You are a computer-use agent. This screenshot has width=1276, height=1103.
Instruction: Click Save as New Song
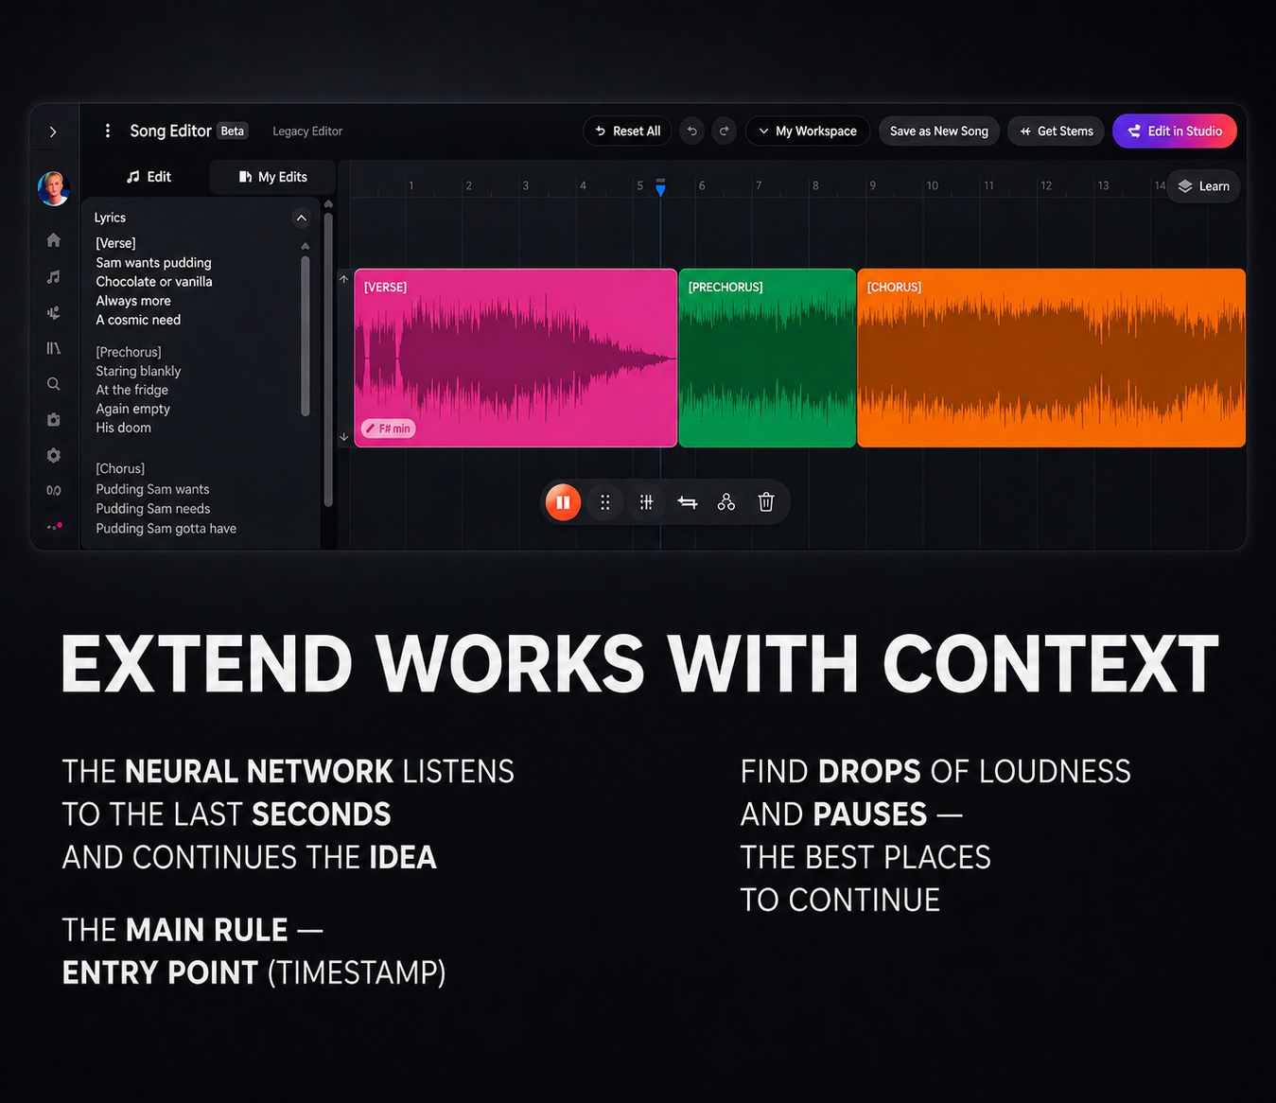tap(938, 131)
